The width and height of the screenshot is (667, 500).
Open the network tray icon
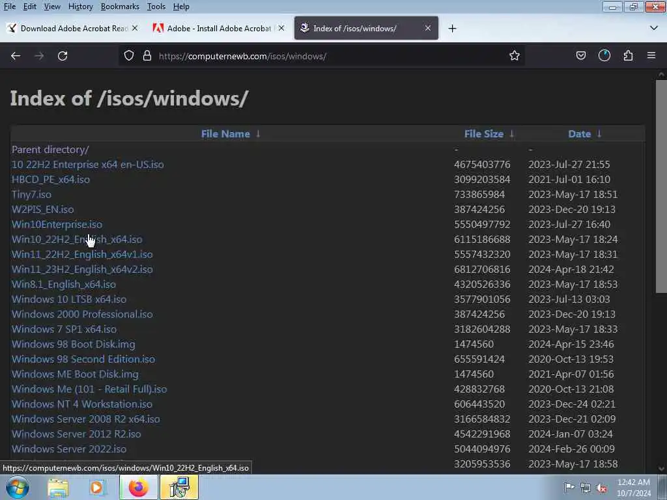click(x=586, y=488)
